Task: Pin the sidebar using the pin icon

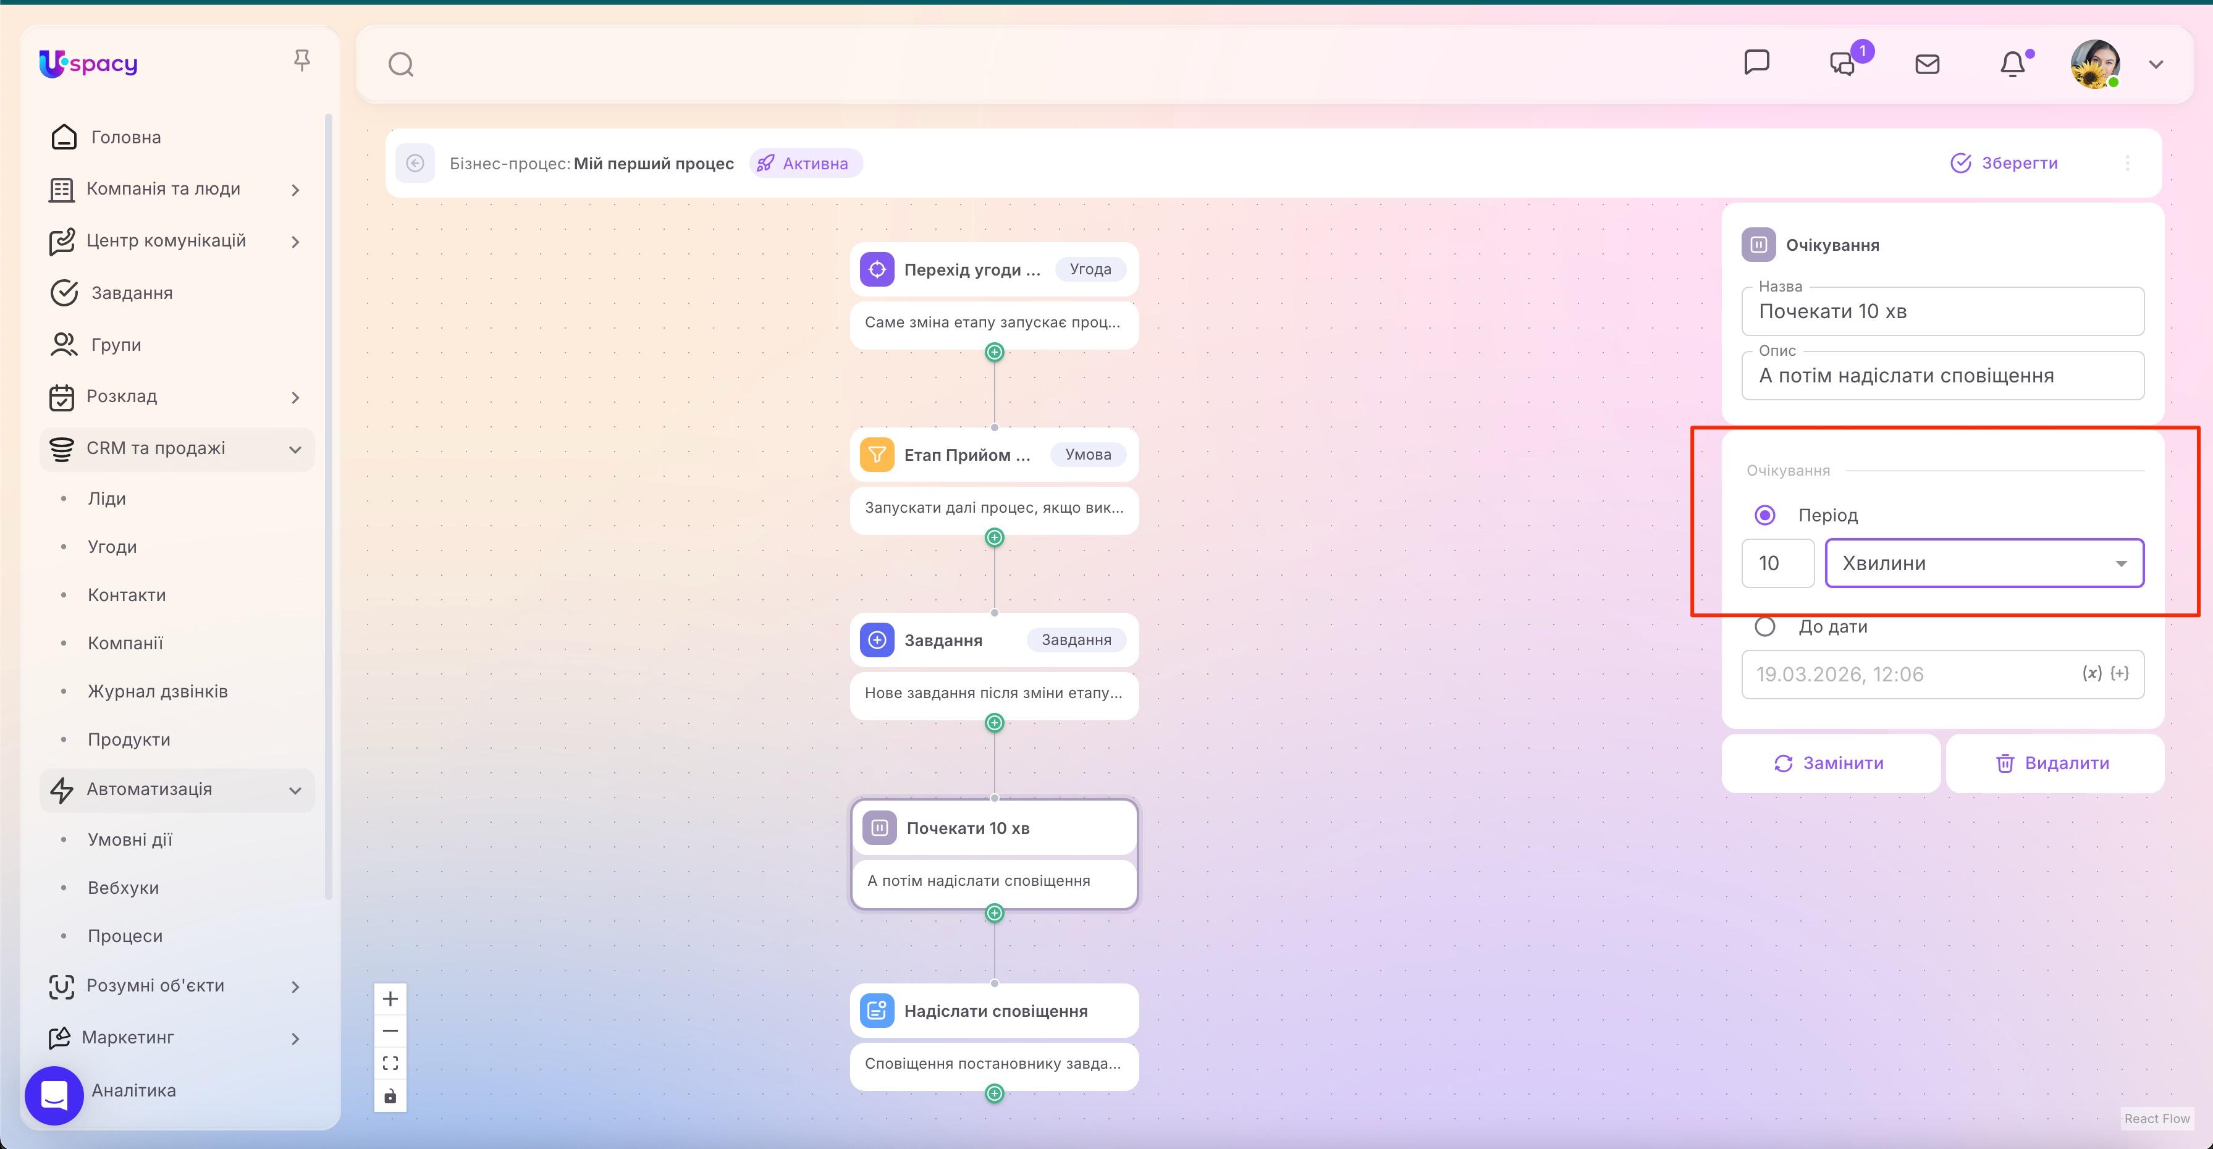Action: (x=302, y=59)
